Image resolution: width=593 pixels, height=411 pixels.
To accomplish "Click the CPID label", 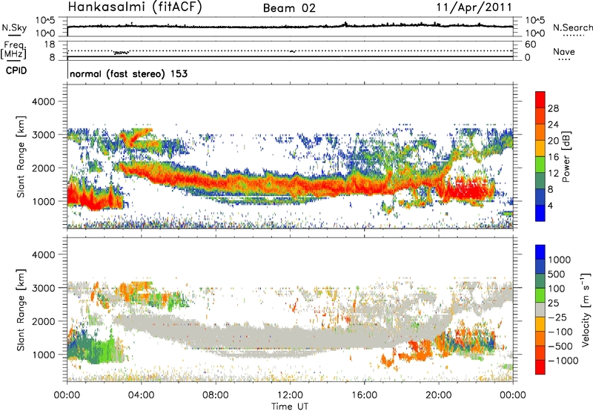I will point(16,70).
